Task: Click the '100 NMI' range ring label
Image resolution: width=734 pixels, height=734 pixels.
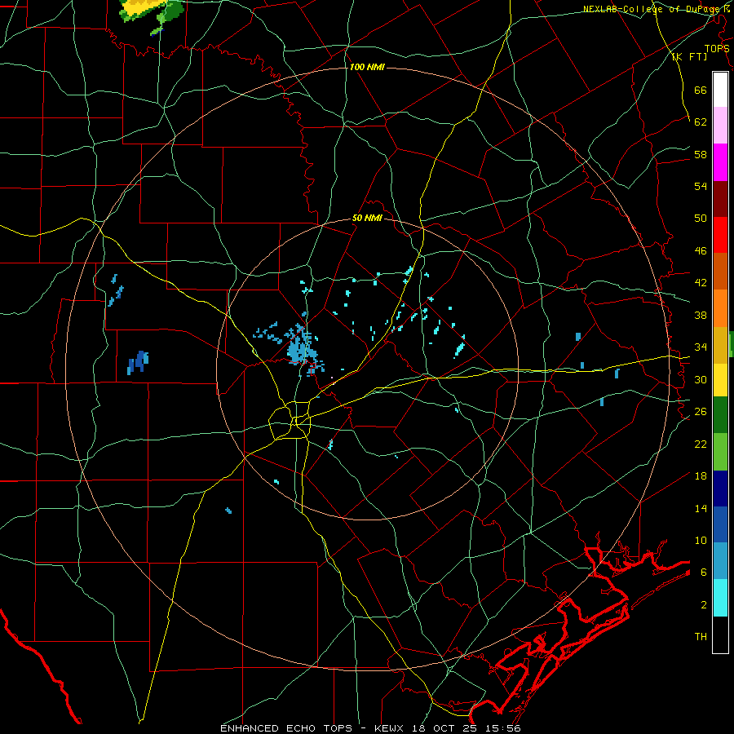Action: [367, 67]
